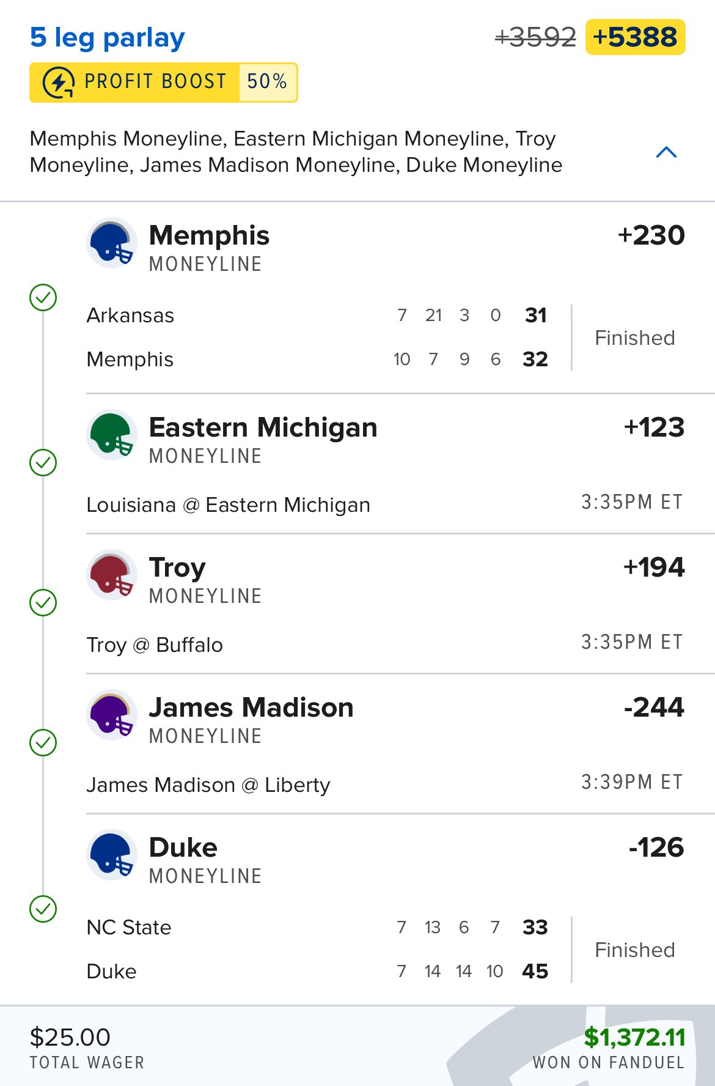Click the profit boost lightning bolt icon
This screenshot has height=1086, width=715.
[x=59, y=82]
